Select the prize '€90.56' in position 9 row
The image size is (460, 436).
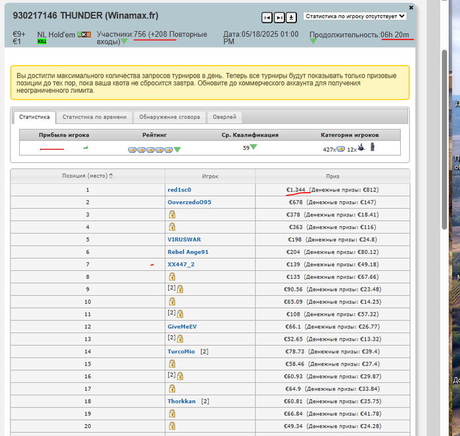[x=293, y=289]
